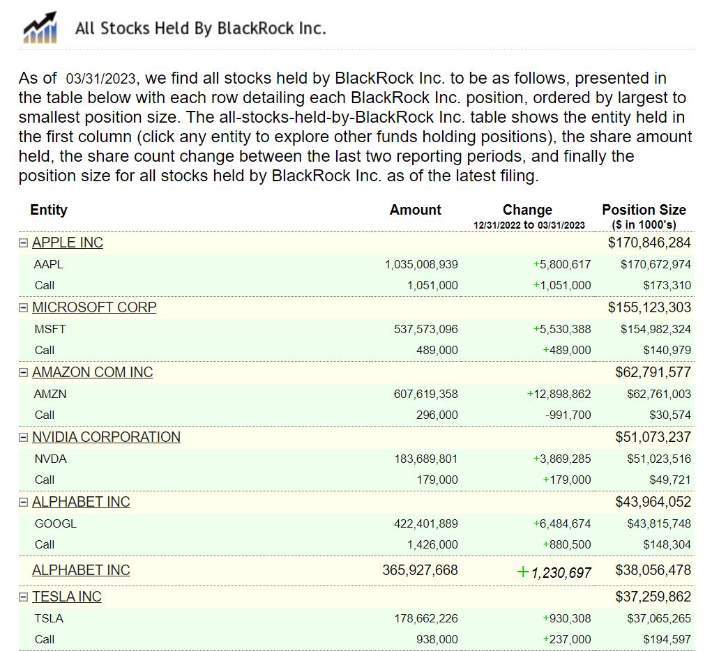Screen dimensions: 712x651
Task: Click Nvidia total $51,073,237
Action: [x=653, y=437]
